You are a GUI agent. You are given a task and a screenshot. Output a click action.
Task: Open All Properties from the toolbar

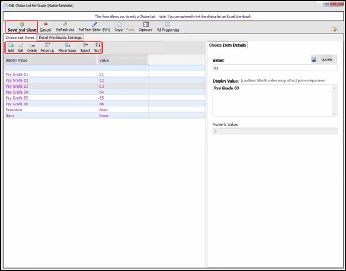[x=167, y=27]
